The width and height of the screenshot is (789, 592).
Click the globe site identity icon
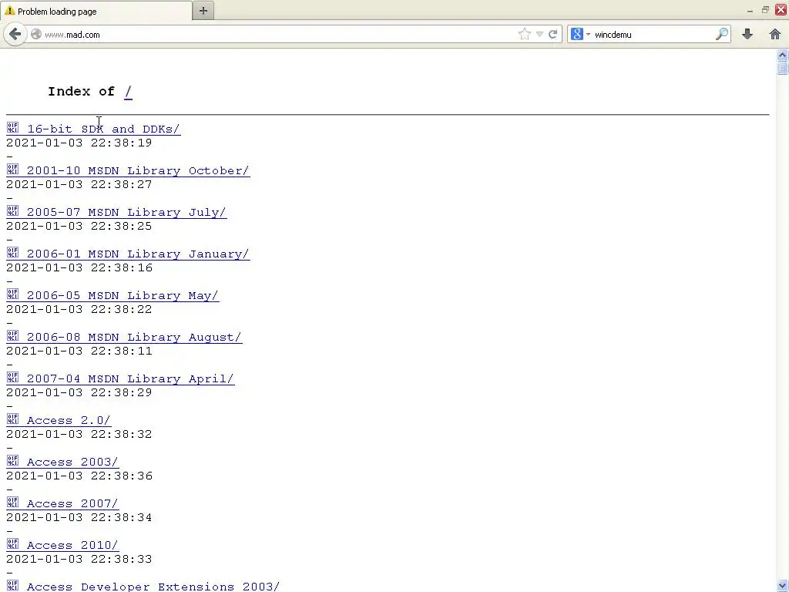35,34
